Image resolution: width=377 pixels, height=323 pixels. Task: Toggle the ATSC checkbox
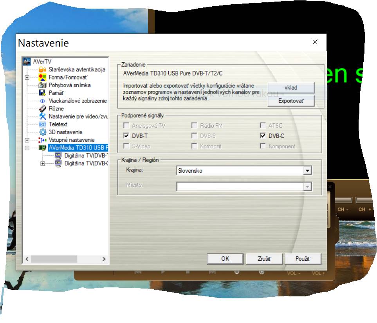tap(263, 126)
